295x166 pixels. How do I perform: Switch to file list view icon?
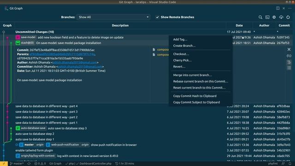(289, 68)
